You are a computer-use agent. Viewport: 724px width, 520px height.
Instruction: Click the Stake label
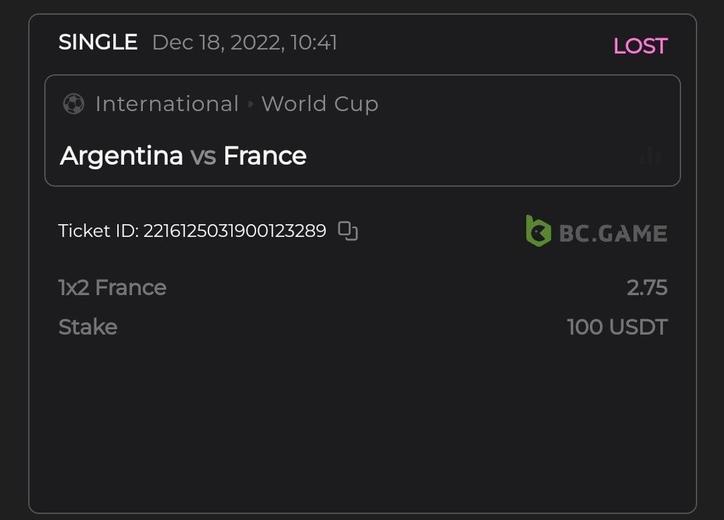tap(88, 327)
